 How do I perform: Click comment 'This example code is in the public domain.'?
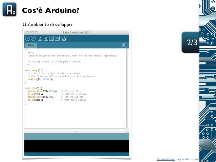[54, 62]
